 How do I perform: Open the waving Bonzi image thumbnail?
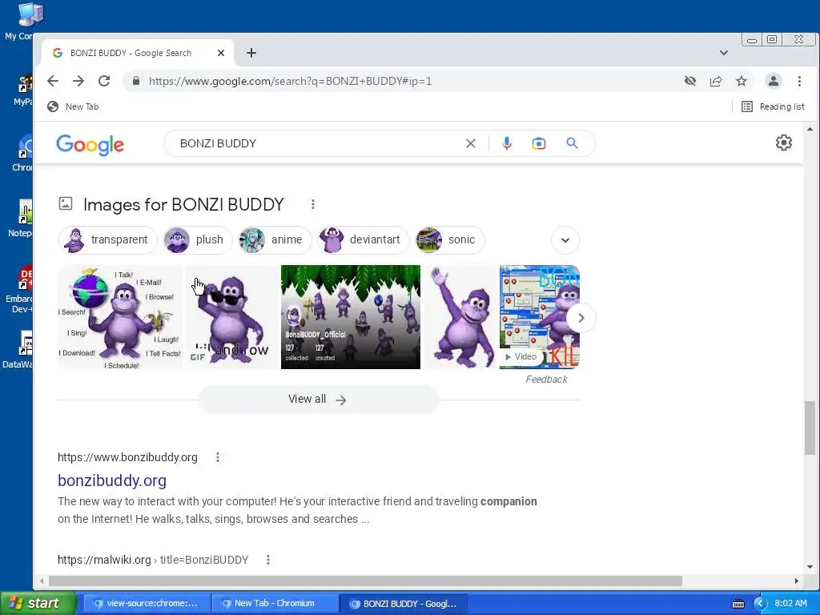pos(460,317)
